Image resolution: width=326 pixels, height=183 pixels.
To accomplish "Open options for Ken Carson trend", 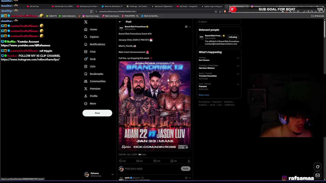I will coord(238,58).
